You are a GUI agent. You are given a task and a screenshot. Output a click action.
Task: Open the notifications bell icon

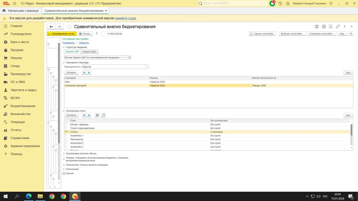pos(272,3)
